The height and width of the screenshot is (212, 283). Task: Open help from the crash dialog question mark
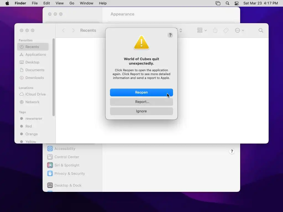coord(170,35)
